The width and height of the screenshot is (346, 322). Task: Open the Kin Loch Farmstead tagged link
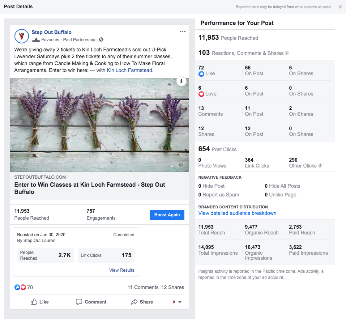point(129,70)
